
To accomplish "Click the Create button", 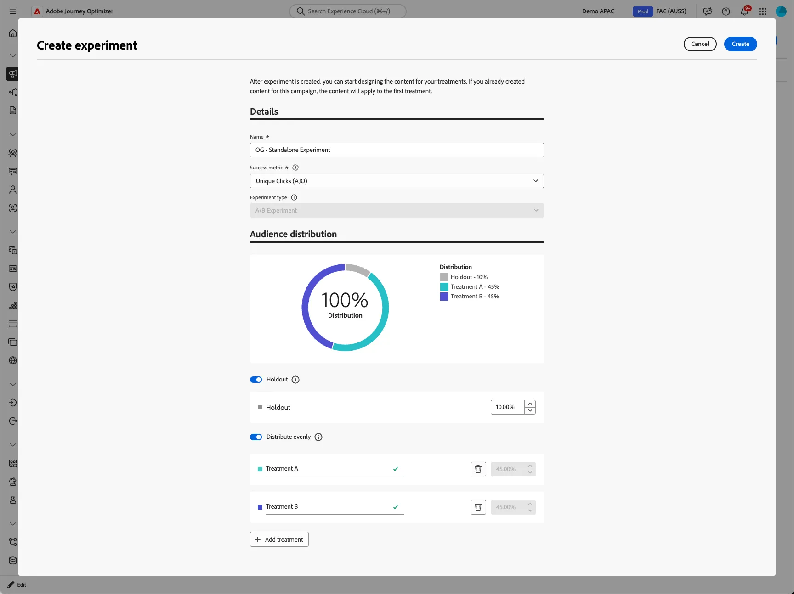I will 741,44.
